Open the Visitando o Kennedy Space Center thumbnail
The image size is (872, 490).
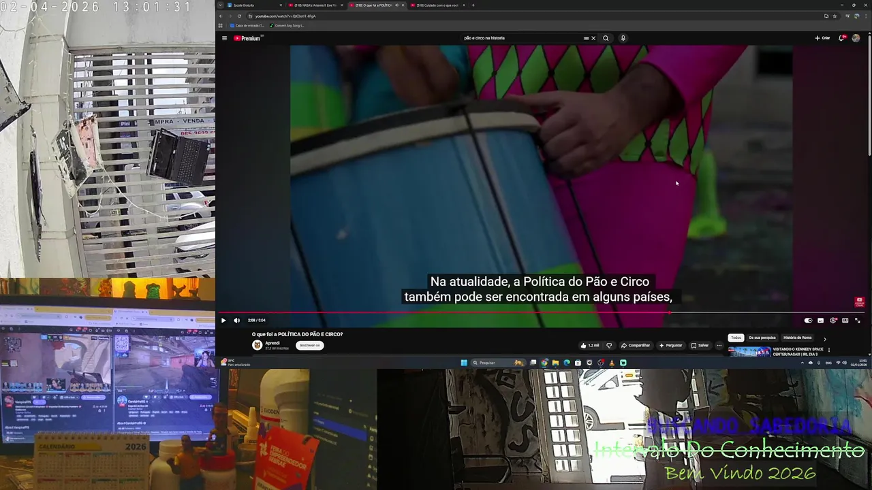(x=749, y=351)
